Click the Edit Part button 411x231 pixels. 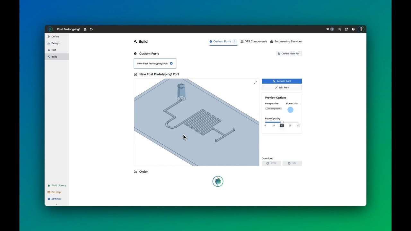click(x=282, y=88)
